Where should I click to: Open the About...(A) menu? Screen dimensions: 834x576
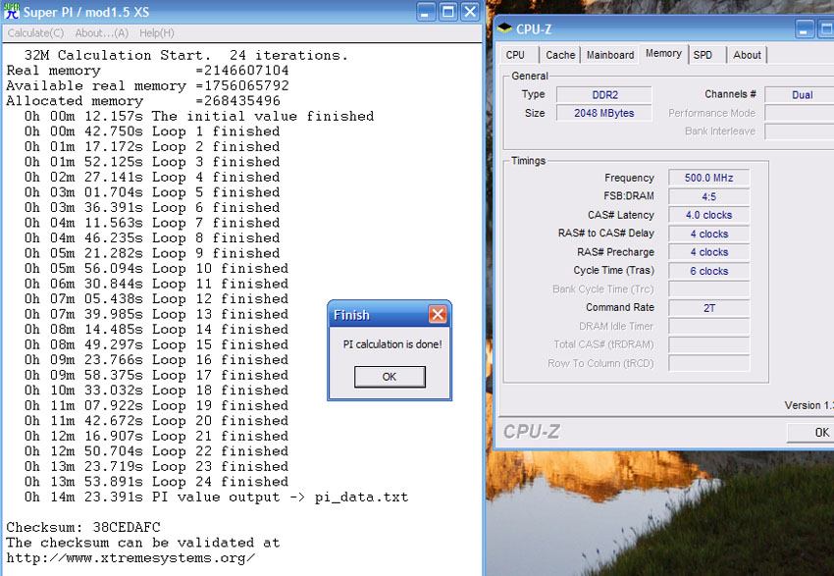[102, 33]
